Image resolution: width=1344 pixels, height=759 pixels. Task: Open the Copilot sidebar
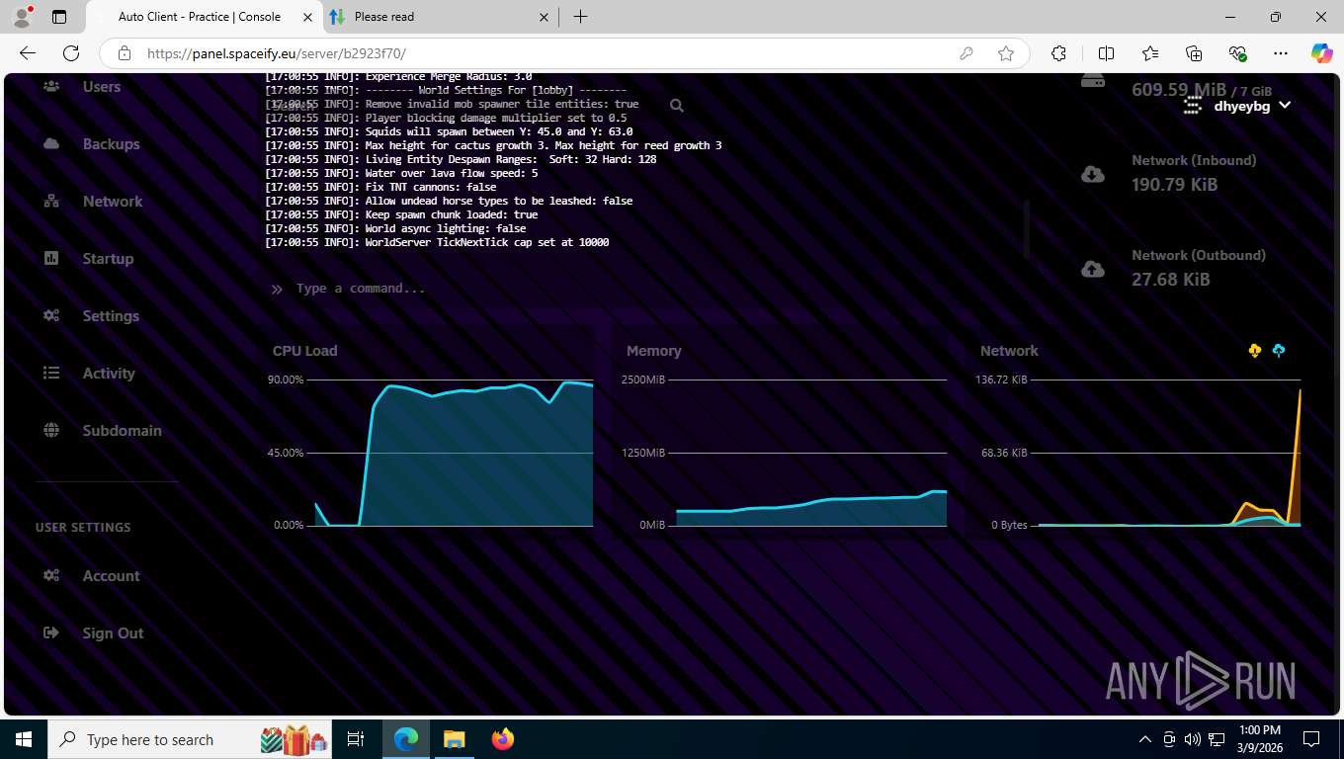tap(1321, 53)
